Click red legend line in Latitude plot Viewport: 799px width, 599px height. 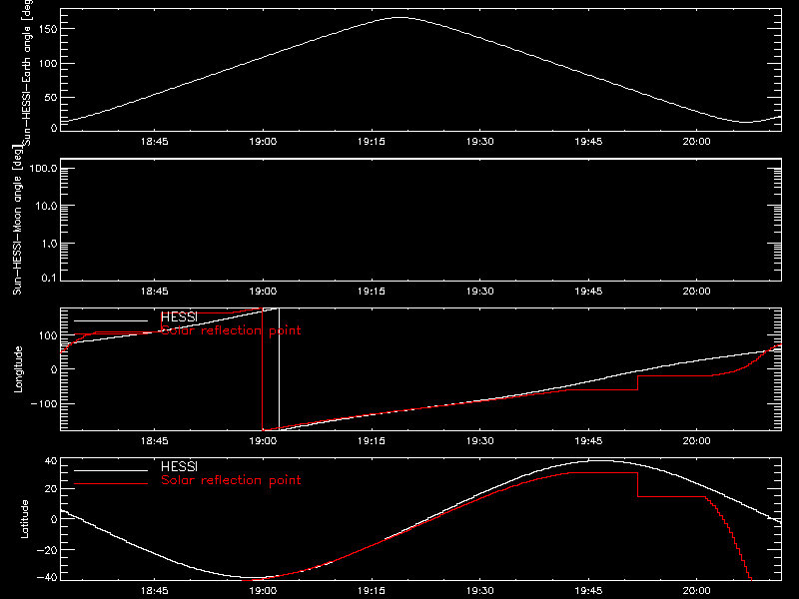point(111,484)
